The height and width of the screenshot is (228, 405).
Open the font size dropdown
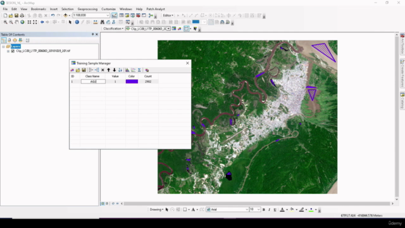pyautogui.click(x=258, y=210)
